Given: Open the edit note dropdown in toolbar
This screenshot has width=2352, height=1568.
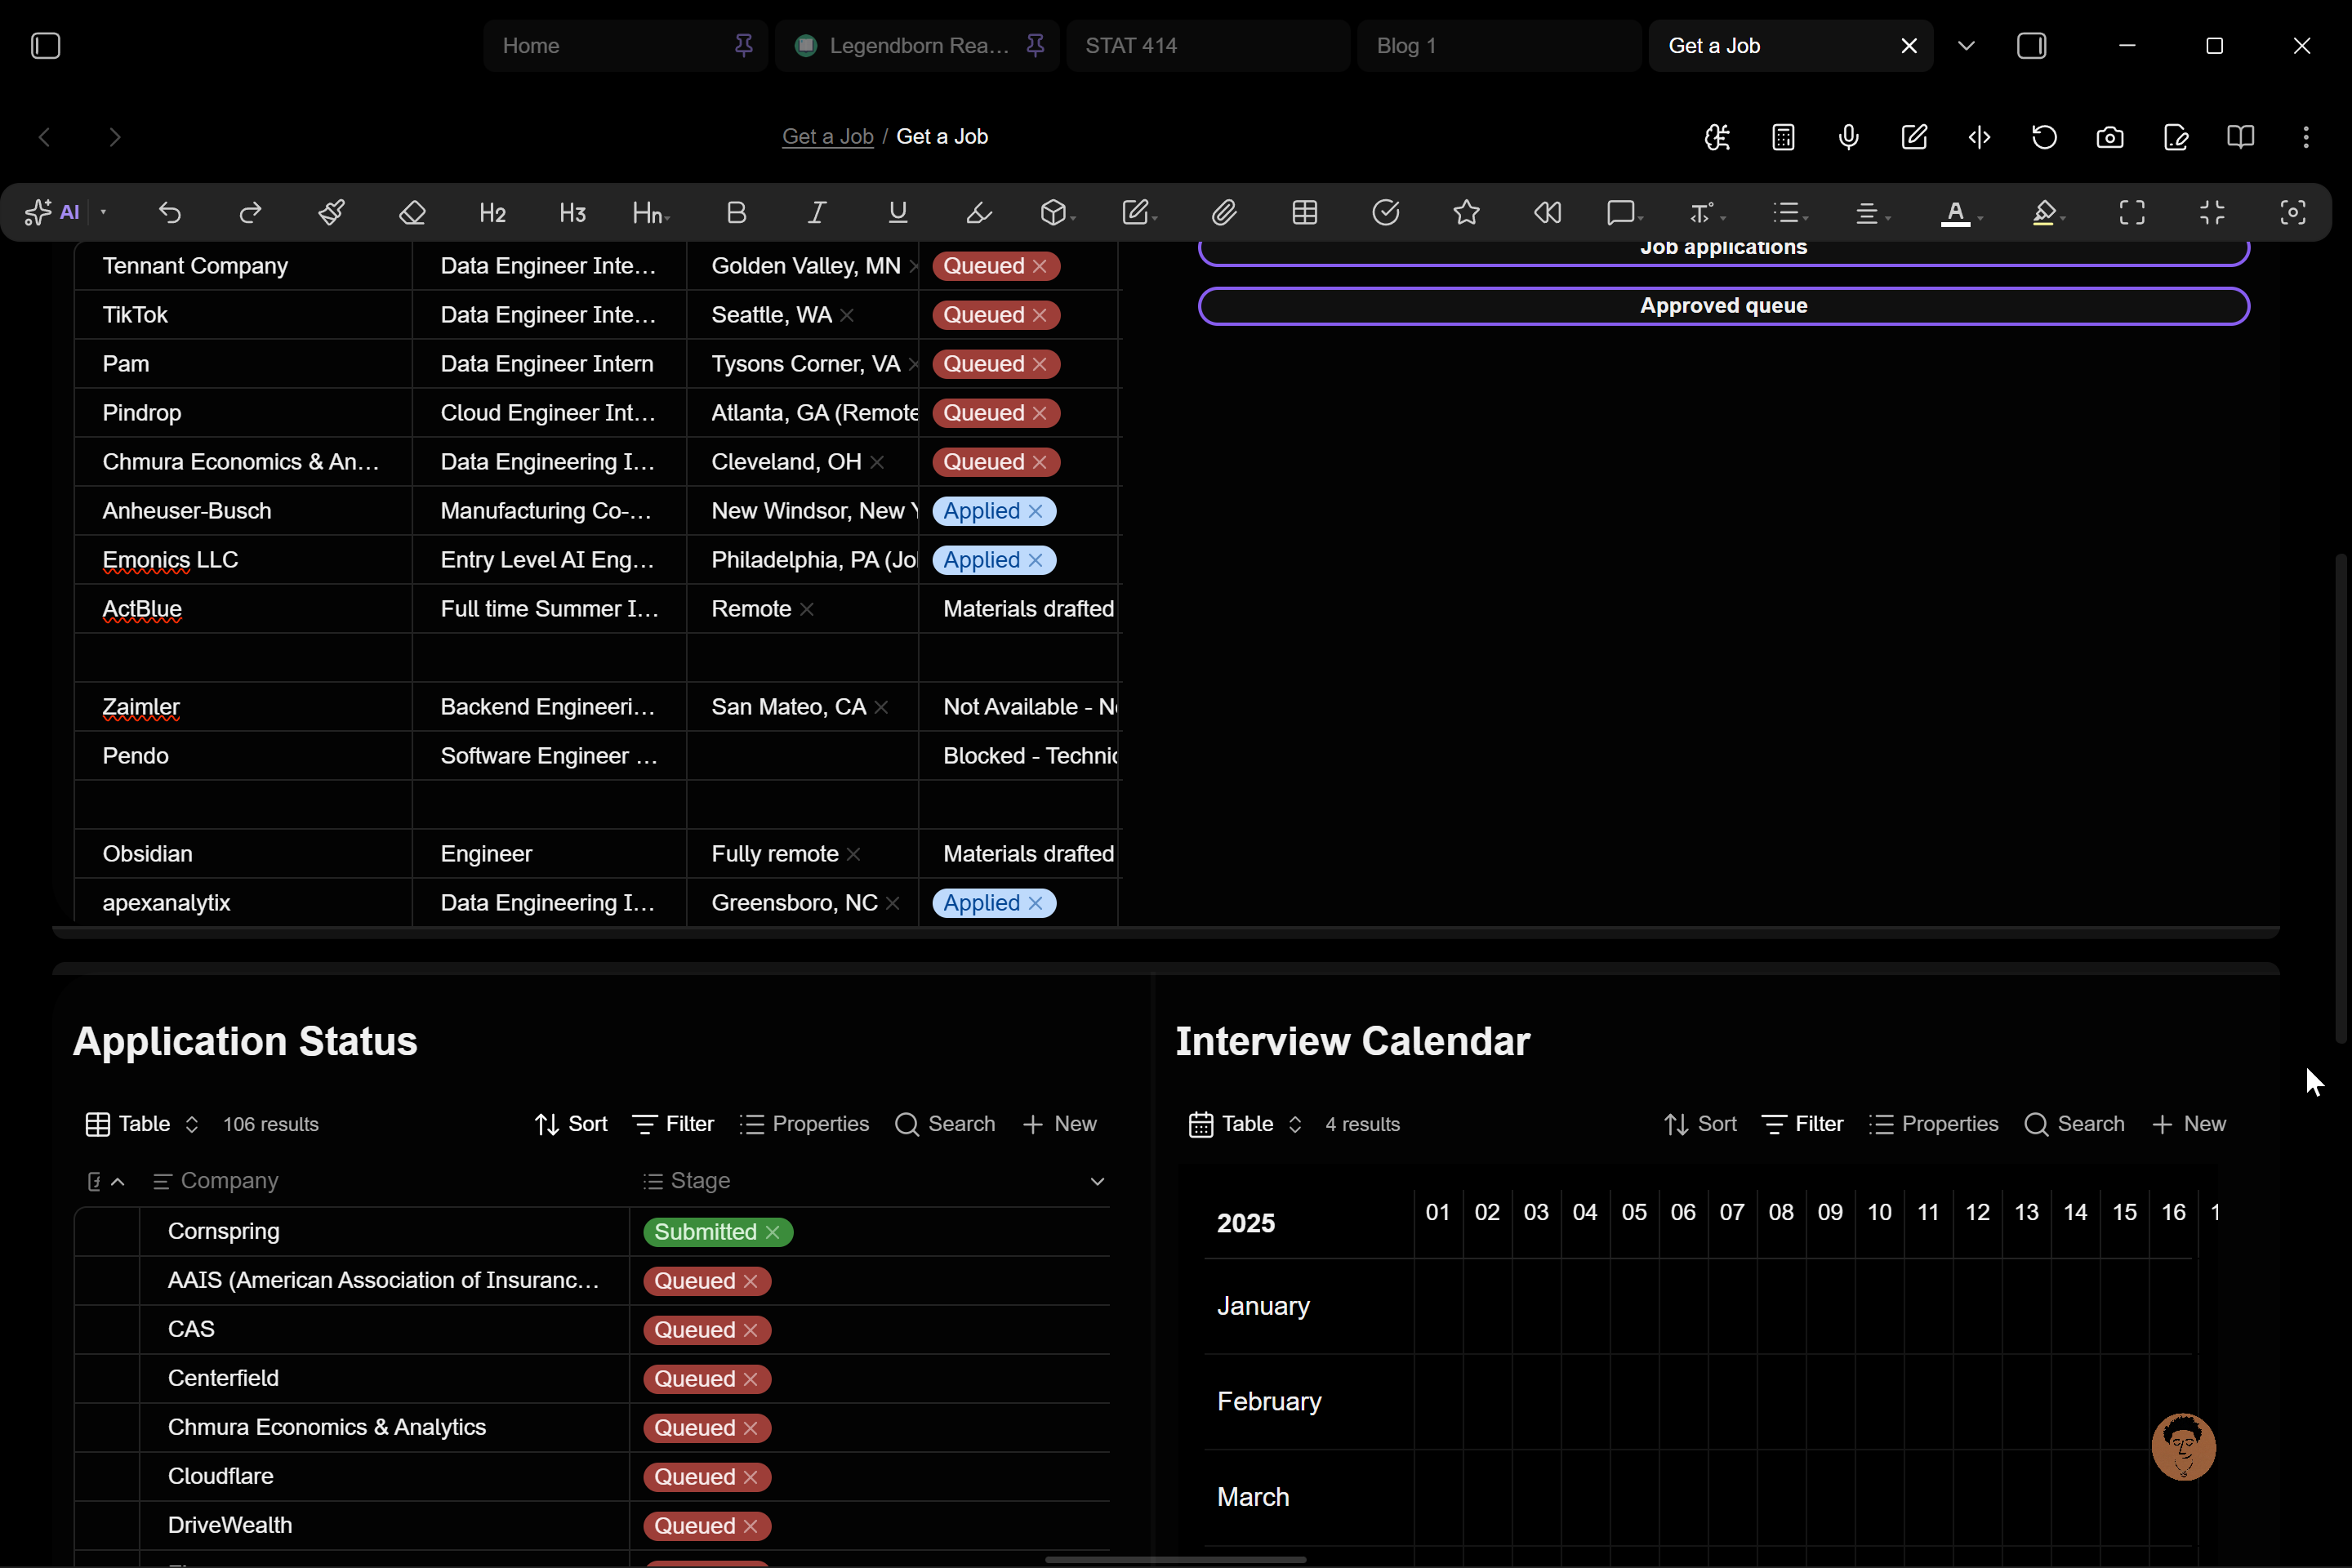Looking at the screenshot, I should (1139, 212).
